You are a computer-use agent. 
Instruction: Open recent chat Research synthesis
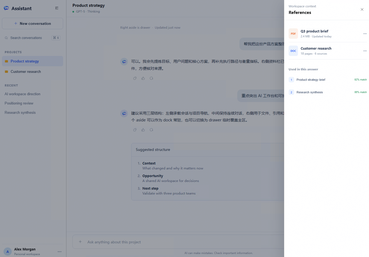[20, 112]
